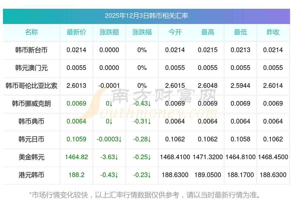Select the 最新价 column header

click(76, 32)
